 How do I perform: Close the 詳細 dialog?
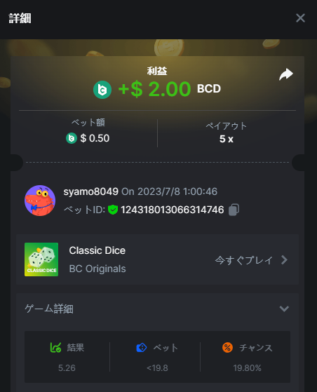tap(300, 18)
